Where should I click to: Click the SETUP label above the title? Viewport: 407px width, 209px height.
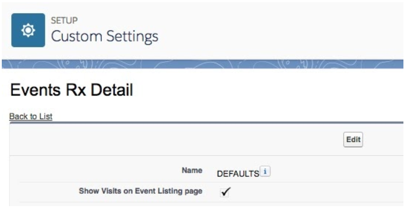pos(64,20)
